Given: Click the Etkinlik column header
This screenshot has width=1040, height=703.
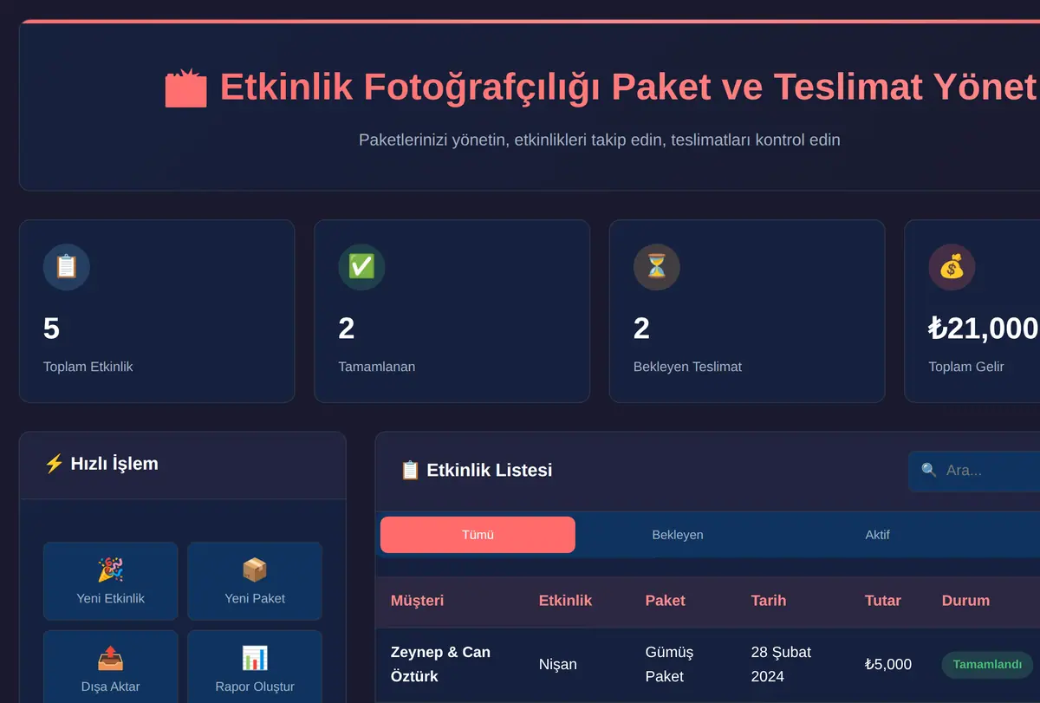Looking at the screenshot, I should (x=565, y=601).
